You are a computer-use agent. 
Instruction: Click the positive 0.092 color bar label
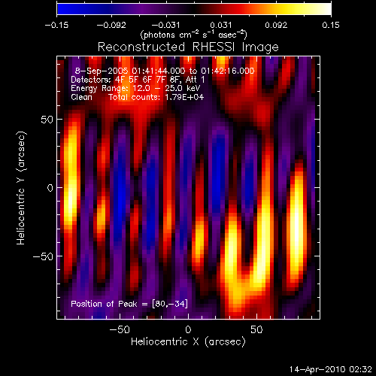tap(276, 25)
